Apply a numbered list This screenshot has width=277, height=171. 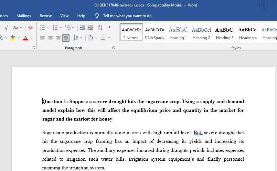(55, 28)
